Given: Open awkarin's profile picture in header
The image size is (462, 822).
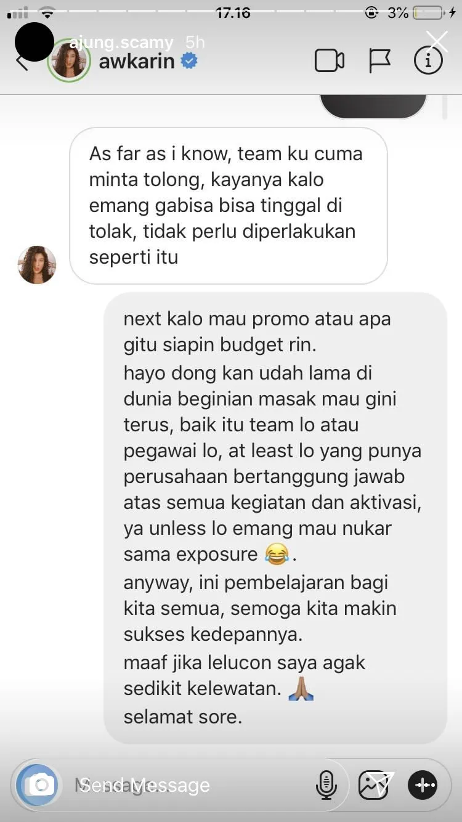Looking at the screenshot, I should tap(69, 62).
